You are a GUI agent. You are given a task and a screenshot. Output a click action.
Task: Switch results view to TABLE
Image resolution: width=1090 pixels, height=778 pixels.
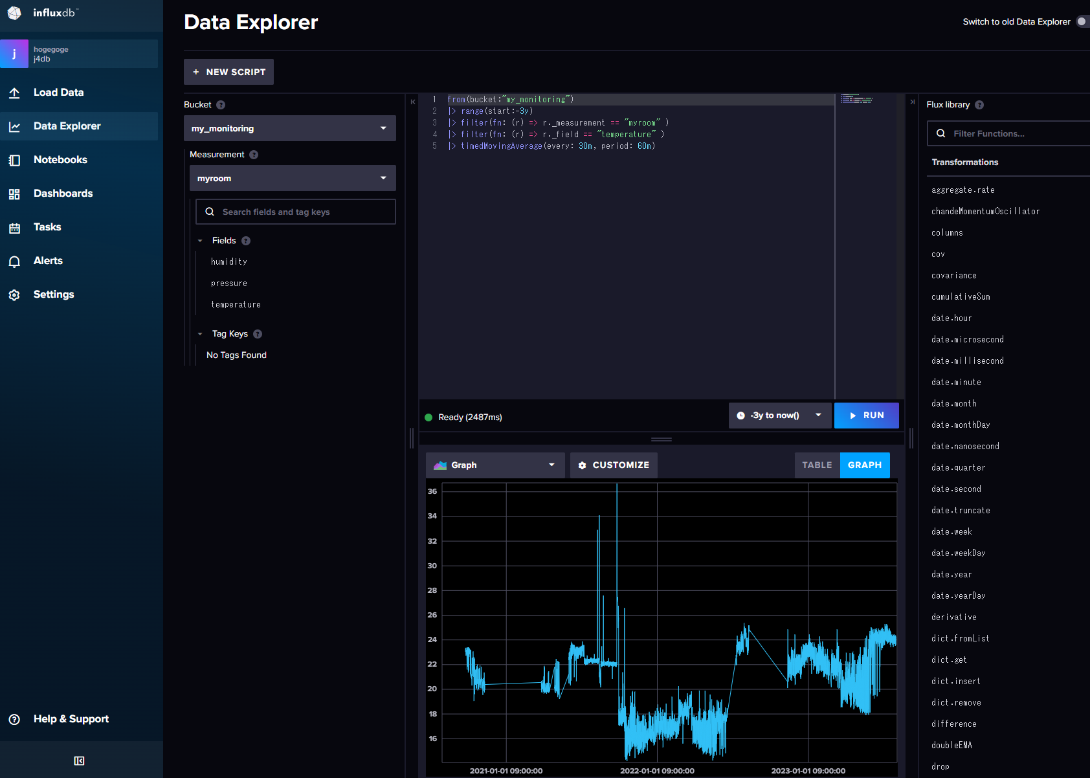pos(817,465)
